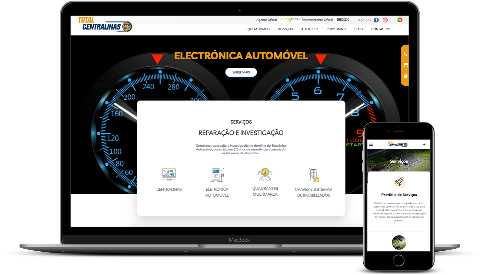Open the mobile hamburger menu
The width and height of the screenshot is (480, 275).
click(x=371, y=144)
